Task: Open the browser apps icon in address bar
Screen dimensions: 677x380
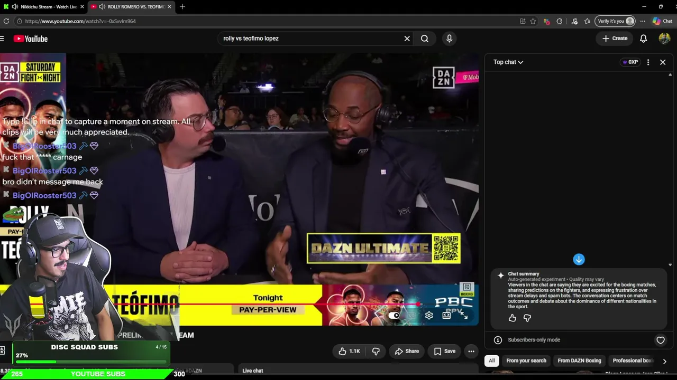Action: (523, 21)
